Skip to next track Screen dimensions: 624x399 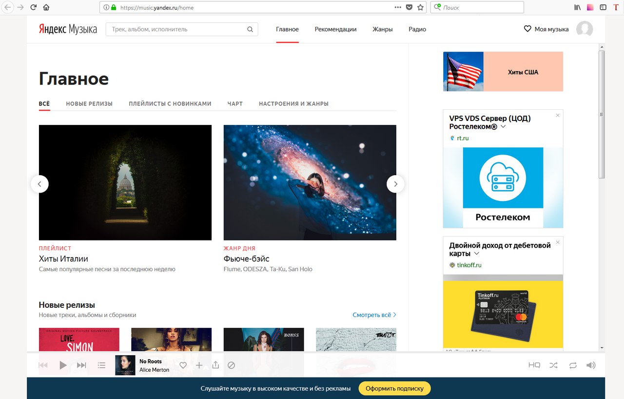coord(81,365)
